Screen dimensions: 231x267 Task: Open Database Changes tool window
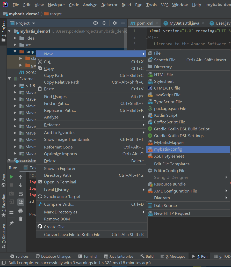point(53,256)
